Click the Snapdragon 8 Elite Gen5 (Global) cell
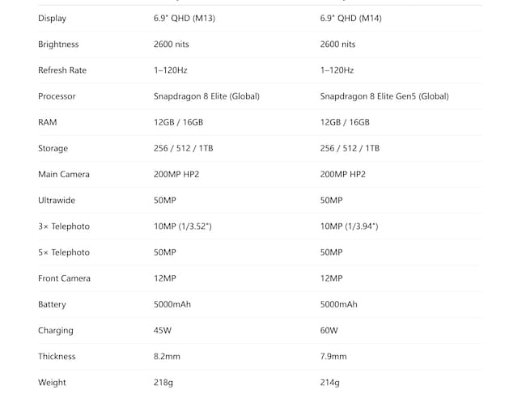526x394 pixels. [384, 96]
